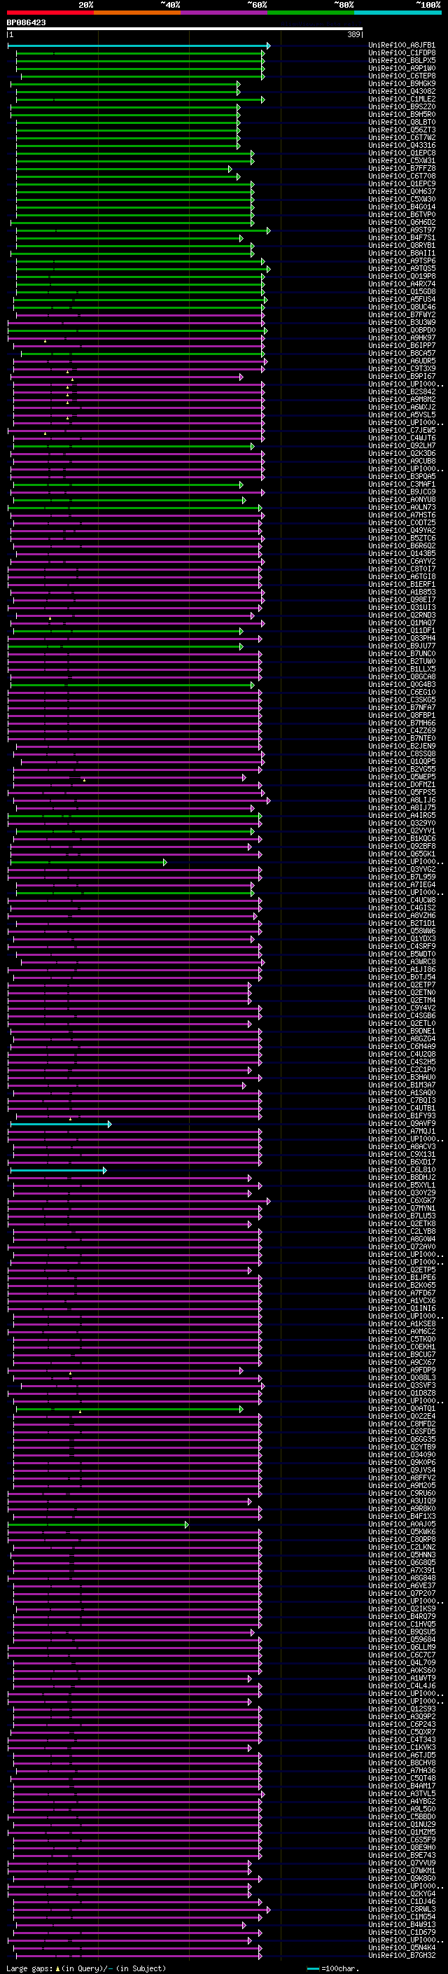Select subject label UniRef100_Q1EPC8
This screenshot has width=448, height=1974.
(401, 153)
